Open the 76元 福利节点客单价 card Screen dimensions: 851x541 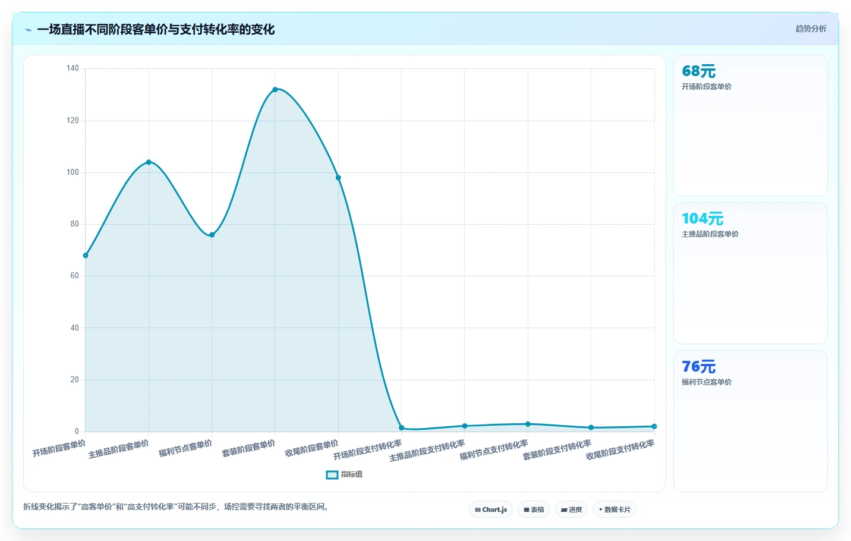[751, 421]
